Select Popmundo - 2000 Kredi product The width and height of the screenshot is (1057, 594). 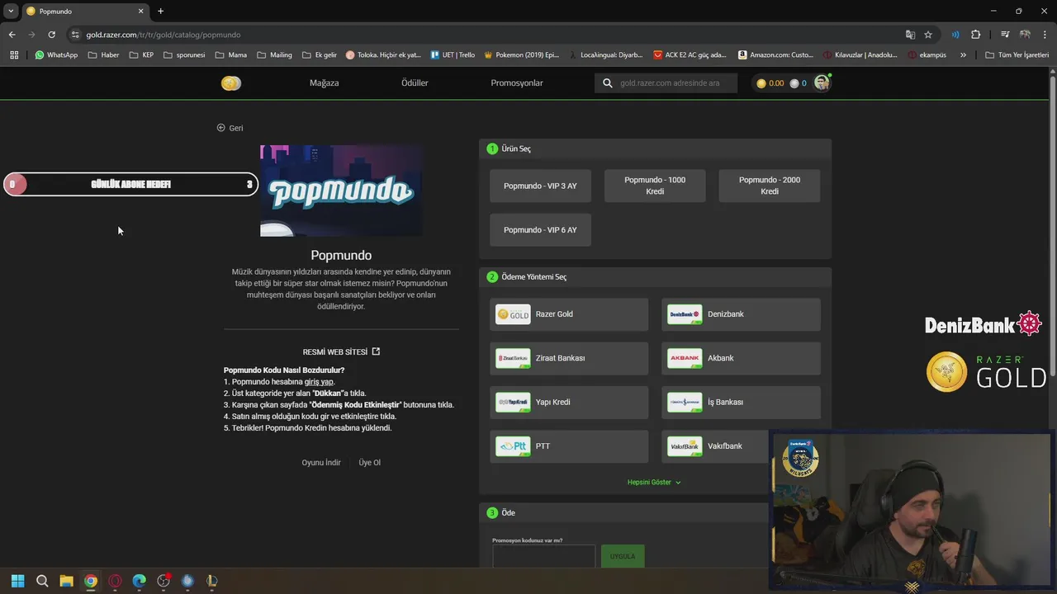tap(770, 186)
